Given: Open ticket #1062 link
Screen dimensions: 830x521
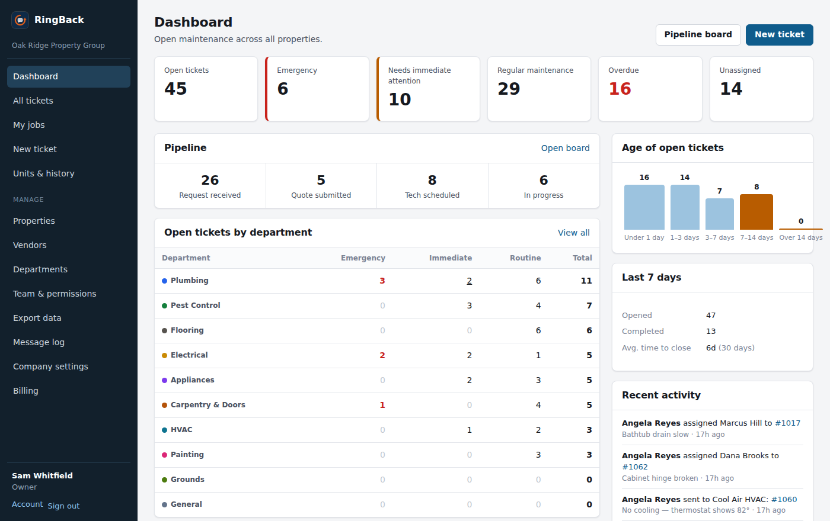Looking at the screenshot, I should tap(635, 467).
